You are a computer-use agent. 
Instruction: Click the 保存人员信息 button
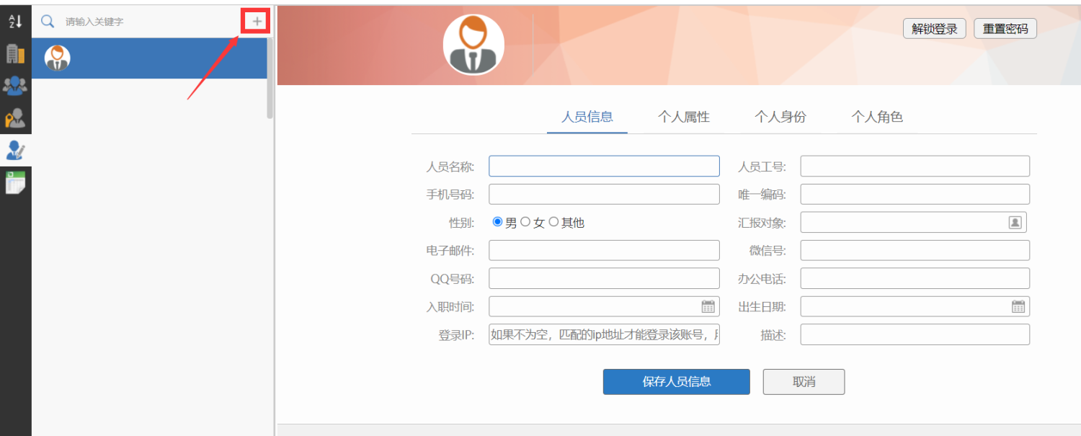pos(677,382)
